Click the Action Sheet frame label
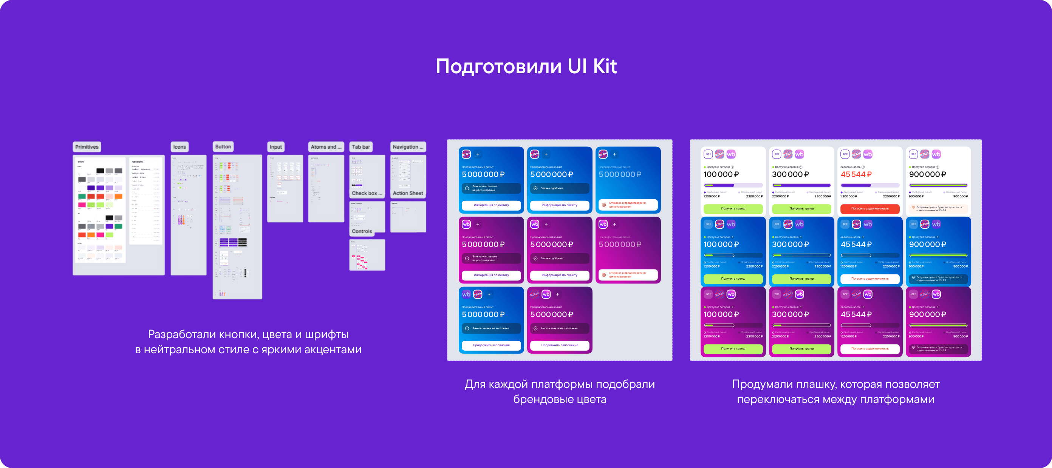The width and height of the screenshot is (1052, 468). (x=408, y=193)
